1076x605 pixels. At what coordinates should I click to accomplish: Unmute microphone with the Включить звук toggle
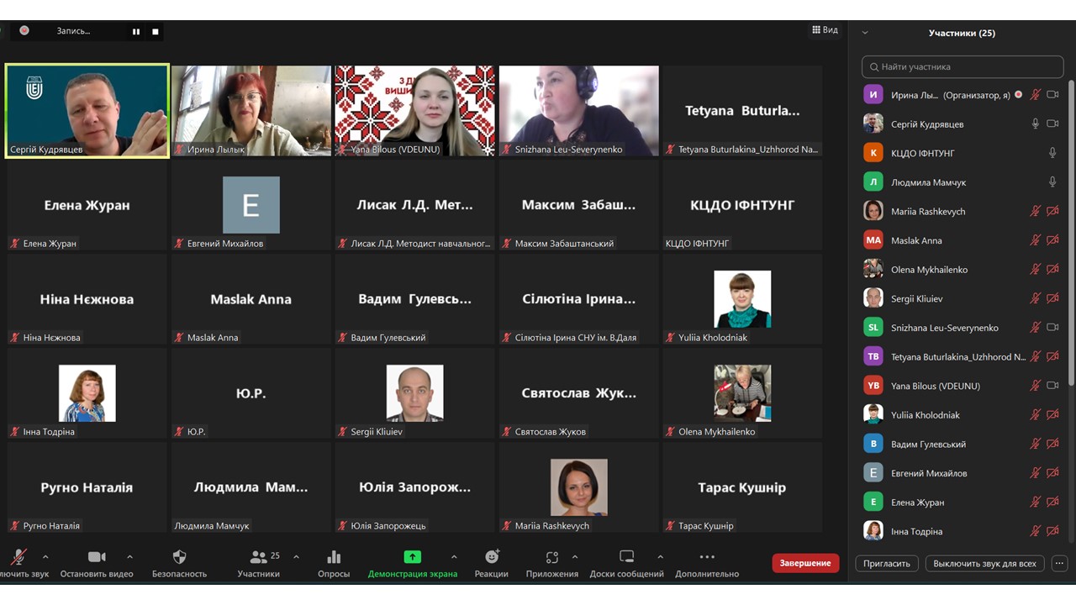[18, 557]
